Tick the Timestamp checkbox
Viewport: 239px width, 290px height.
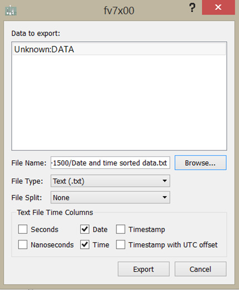coord(120,229)
